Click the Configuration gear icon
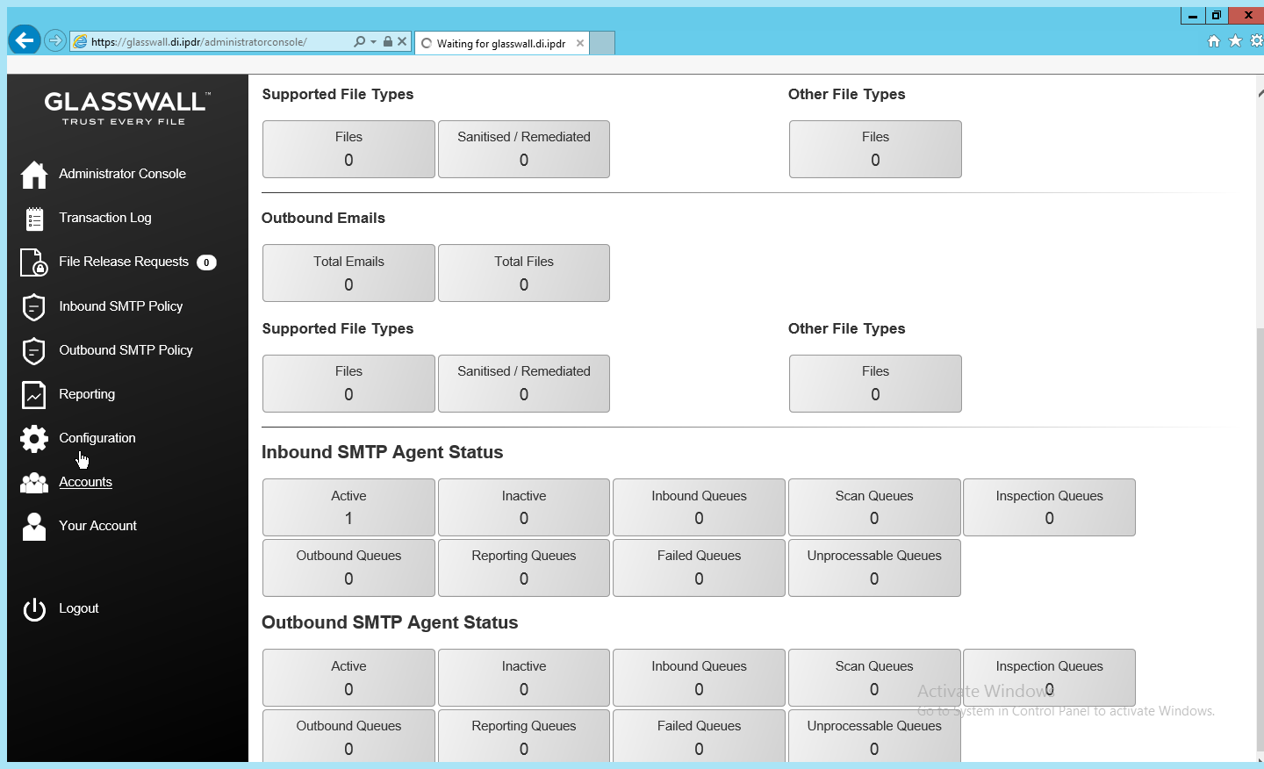The height and width of the screenshot is (769, 1264). (x=34, y=438)
